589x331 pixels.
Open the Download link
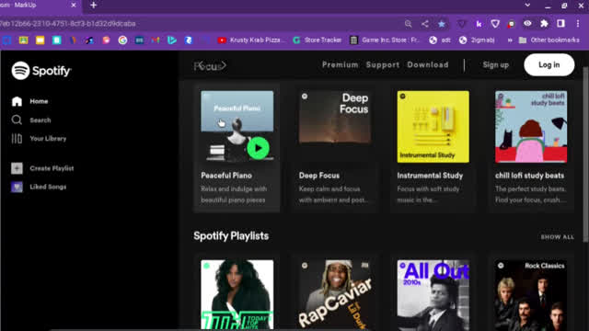click(428, 65)
